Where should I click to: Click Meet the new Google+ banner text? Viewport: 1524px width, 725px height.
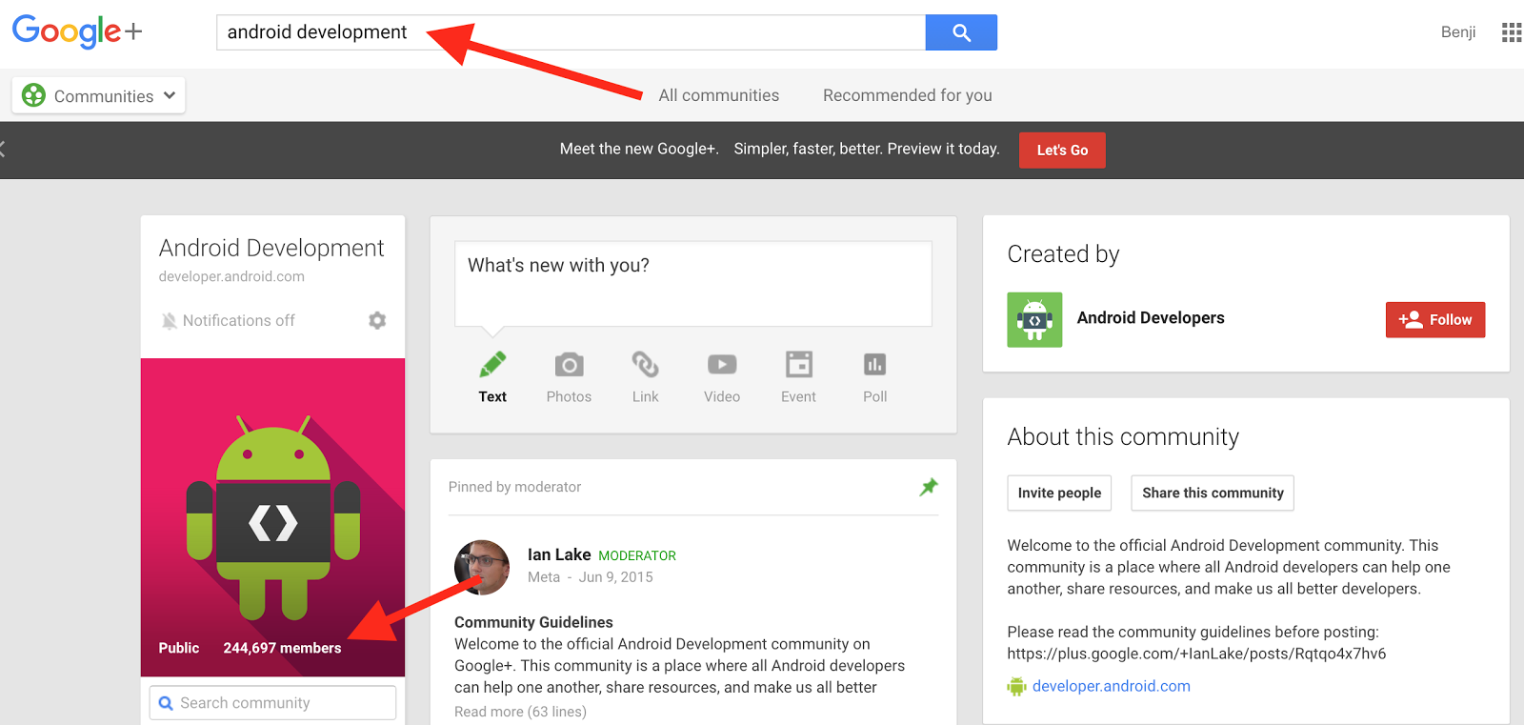(779, 149)
